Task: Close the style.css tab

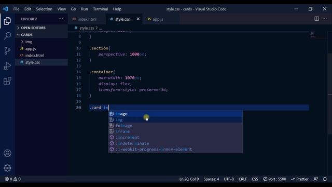Action: pos(138,19)
